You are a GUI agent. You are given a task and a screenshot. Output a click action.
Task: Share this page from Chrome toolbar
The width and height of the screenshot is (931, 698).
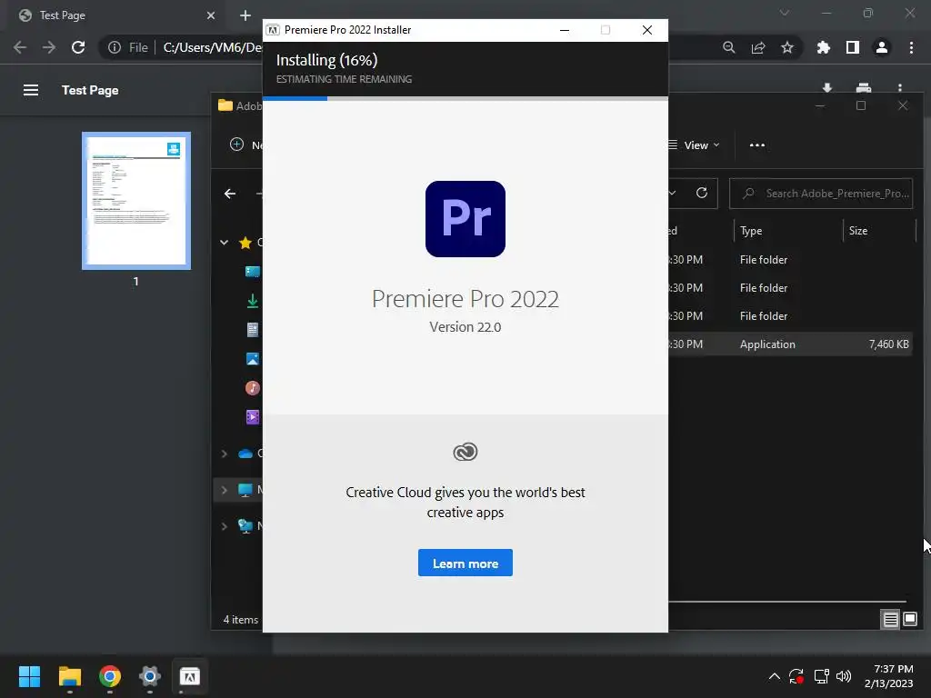tap(758, 47)
